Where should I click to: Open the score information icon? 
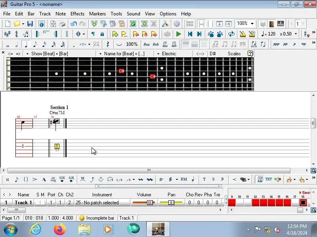pos(42,24)
